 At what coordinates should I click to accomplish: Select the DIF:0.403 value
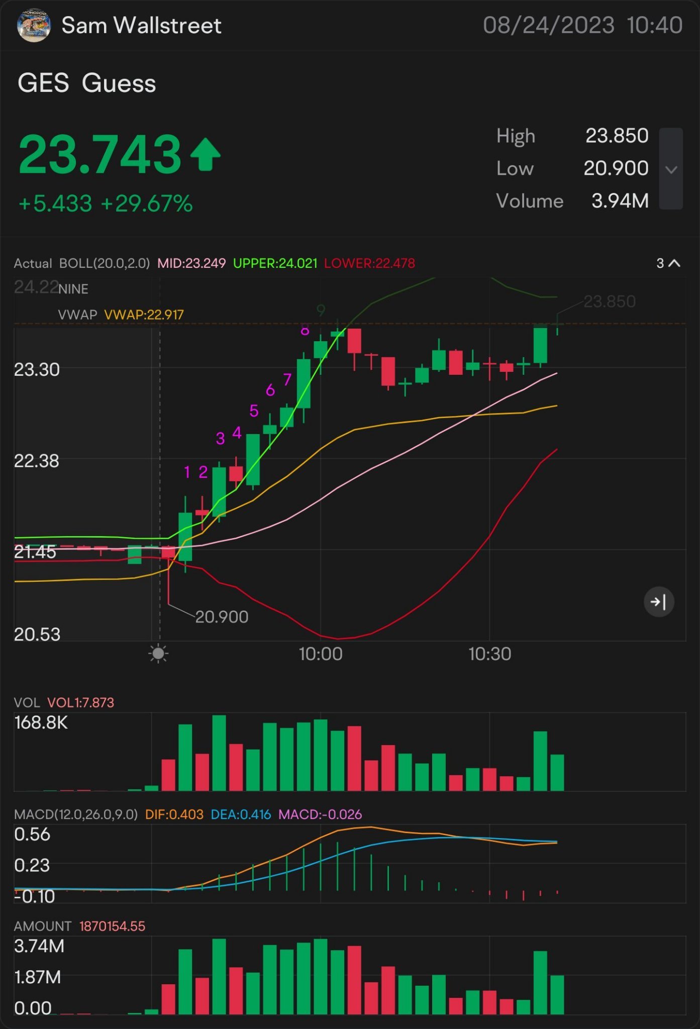point(174,814)
